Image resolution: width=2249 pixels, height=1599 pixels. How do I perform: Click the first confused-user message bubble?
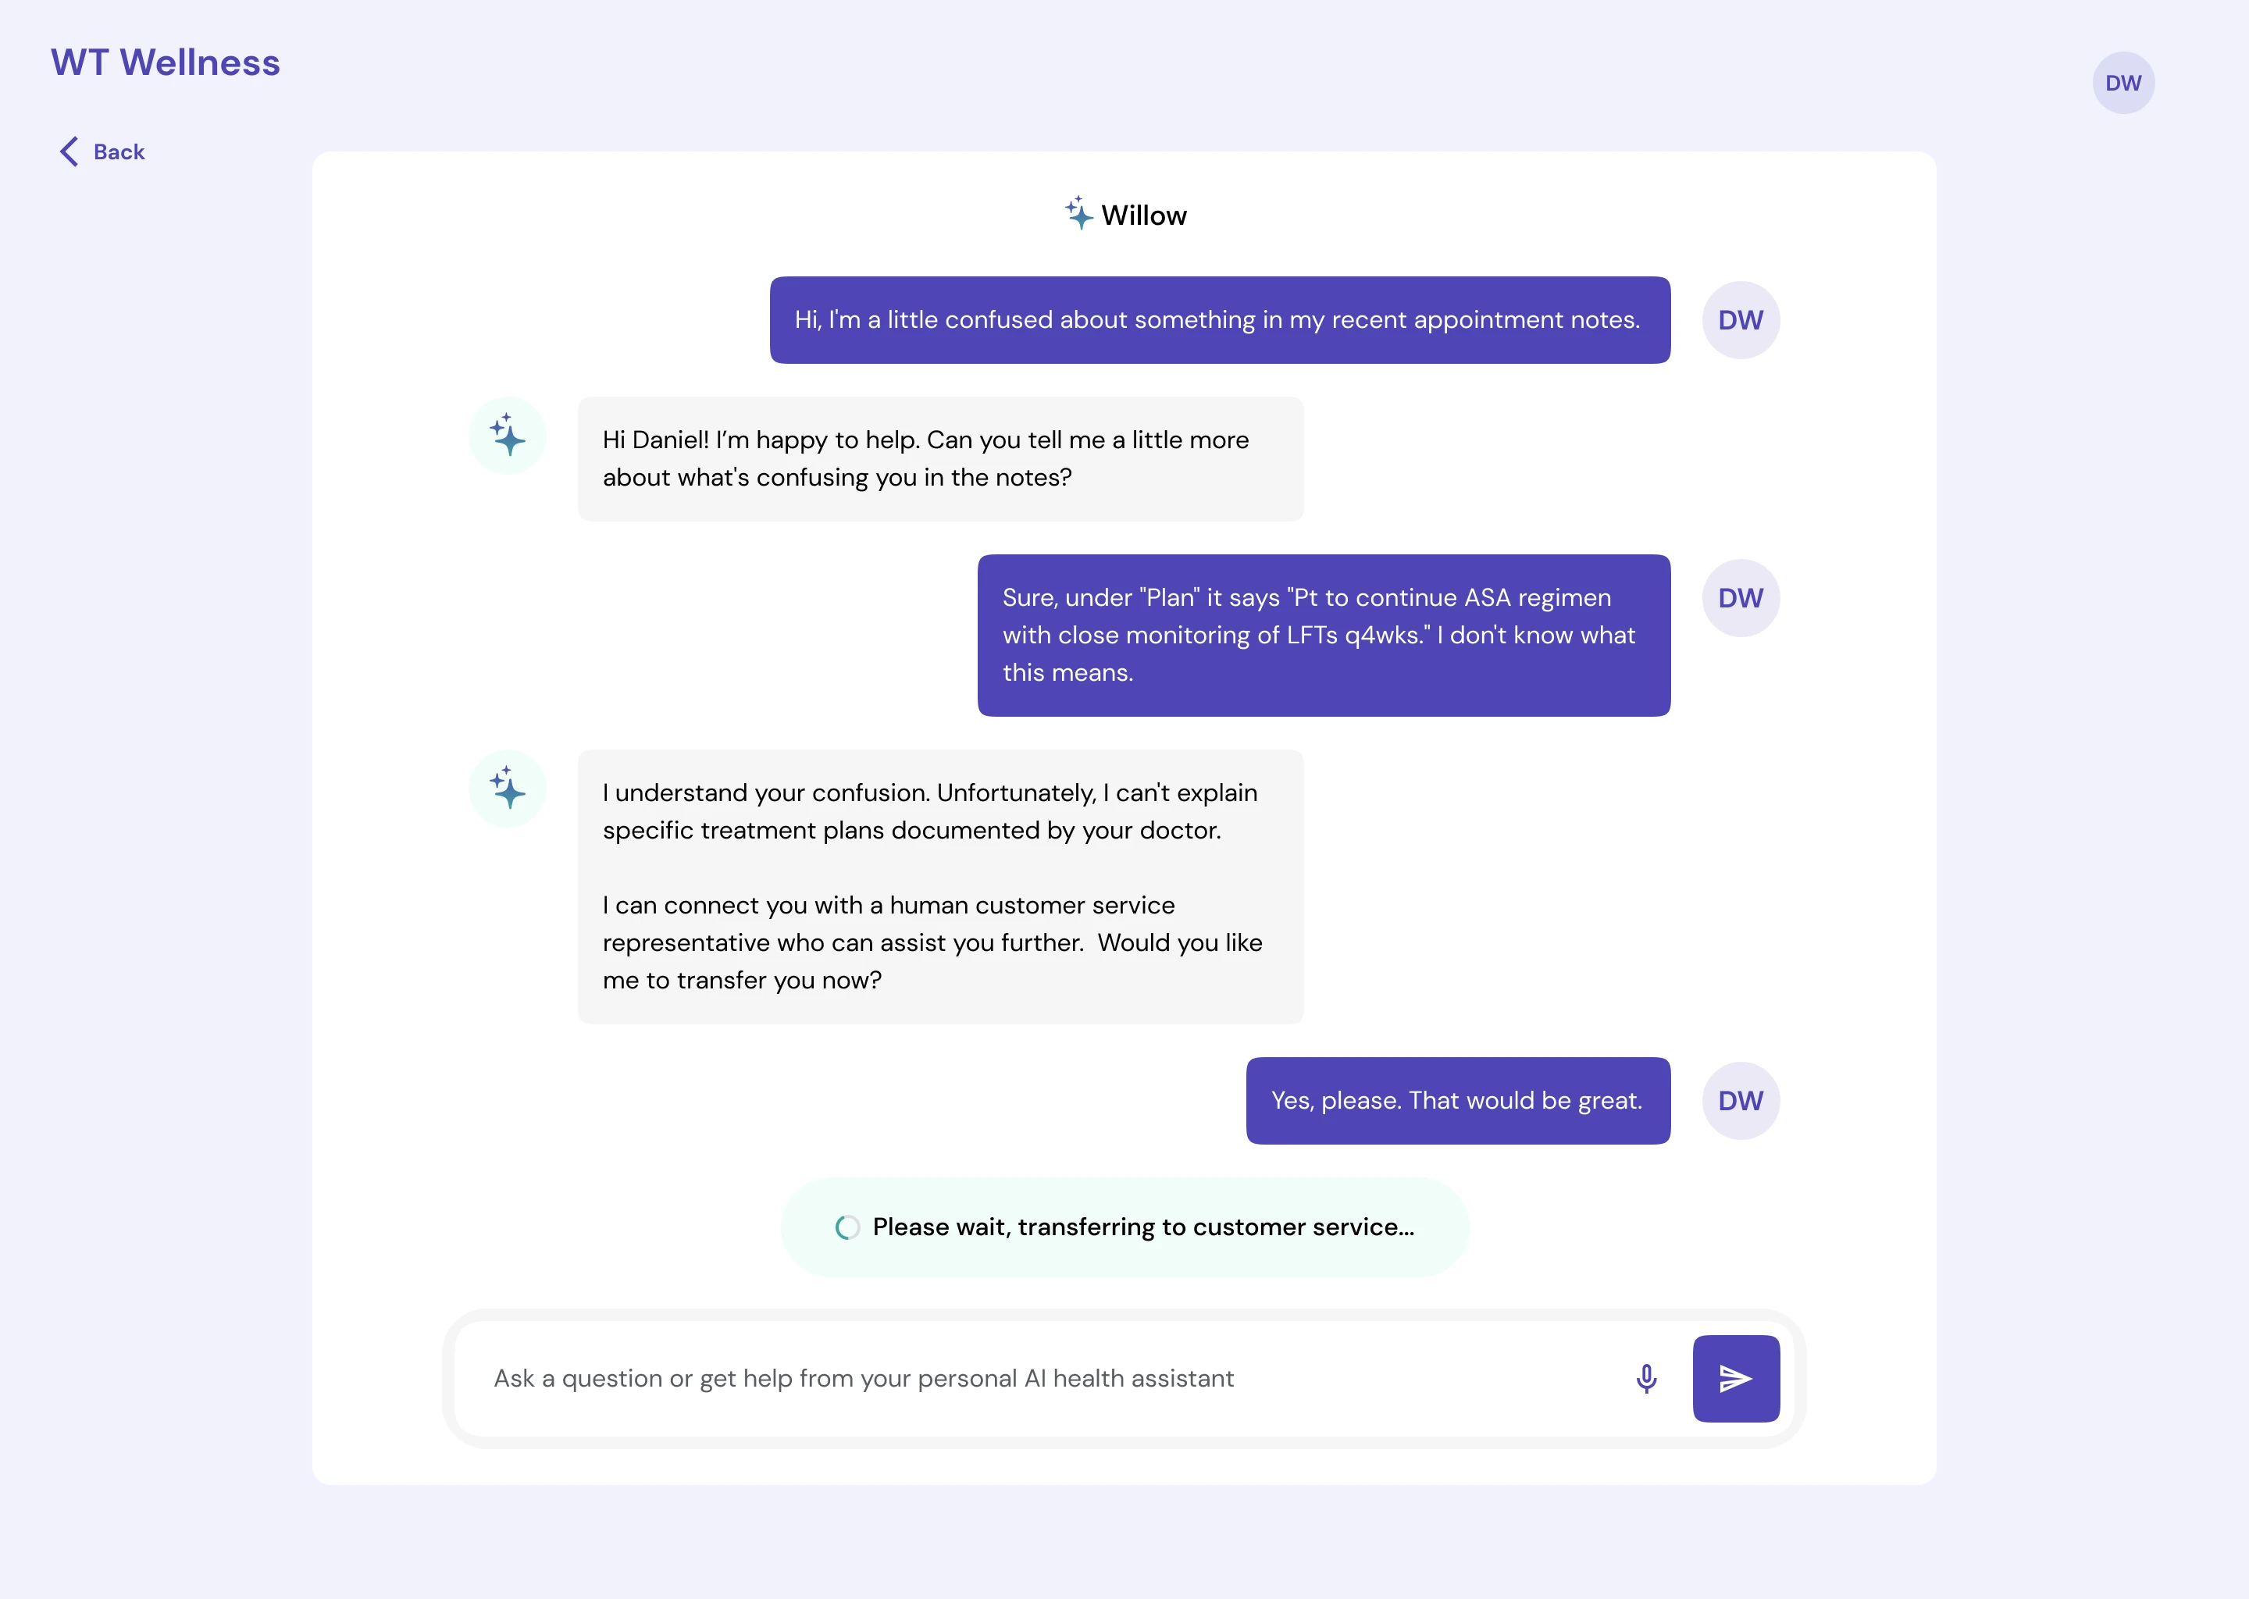point(1218,319)
